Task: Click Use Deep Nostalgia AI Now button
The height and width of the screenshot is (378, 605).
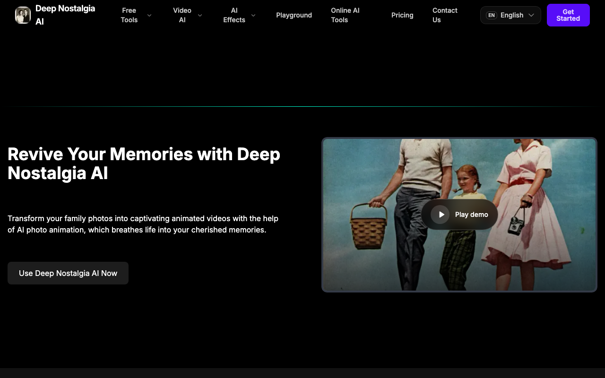Action: click(68, 273)
